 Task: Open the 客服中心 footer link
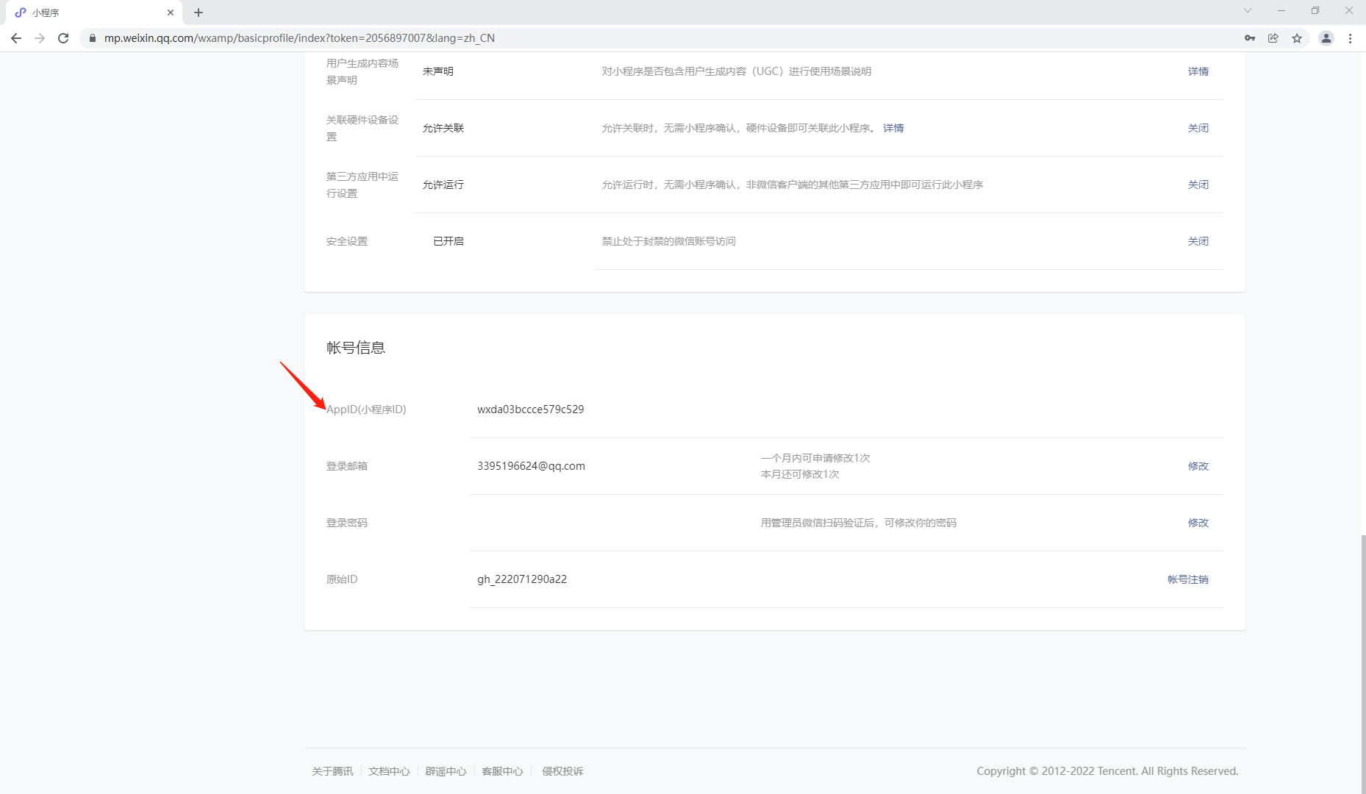click(502, 771)
